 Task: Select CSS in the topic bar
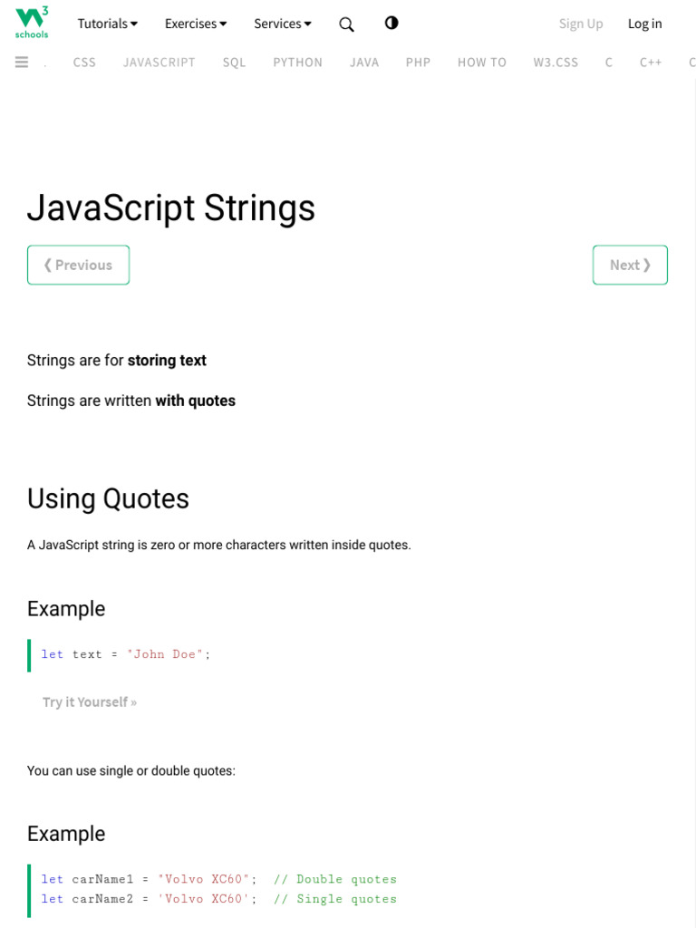pos(84,63)
